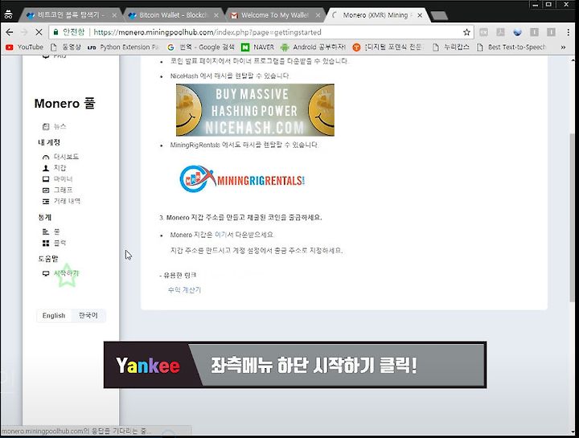Close the Welcome To My Wallet tab
The width and height of the screenshot is (579, 438).
(318, 15)
